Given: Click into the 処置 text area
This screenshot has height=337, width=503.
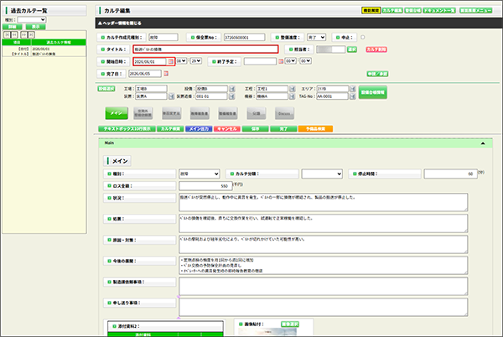Looking at the screenshot, I should click(323, 223).
